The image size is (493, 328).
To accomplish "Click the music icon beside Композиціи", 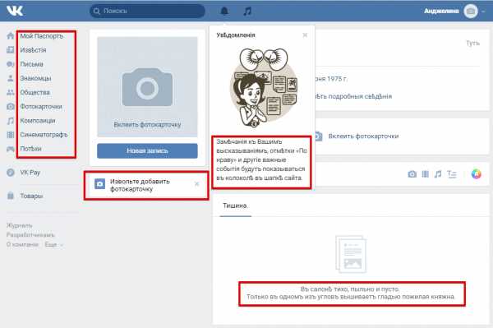I will 11,121.
